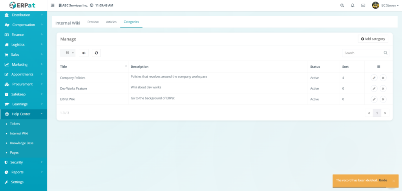Screen dimensions: 402x191
Task: Click the Security shield icon
Action: [6, 162]
